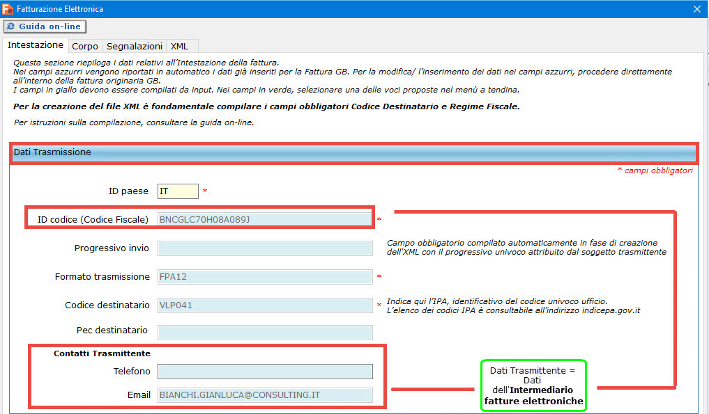Click the Email field of Contatti Trasmittente

265,395
